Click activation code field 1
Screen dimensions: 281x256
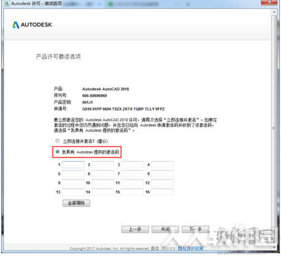point(73,165)
